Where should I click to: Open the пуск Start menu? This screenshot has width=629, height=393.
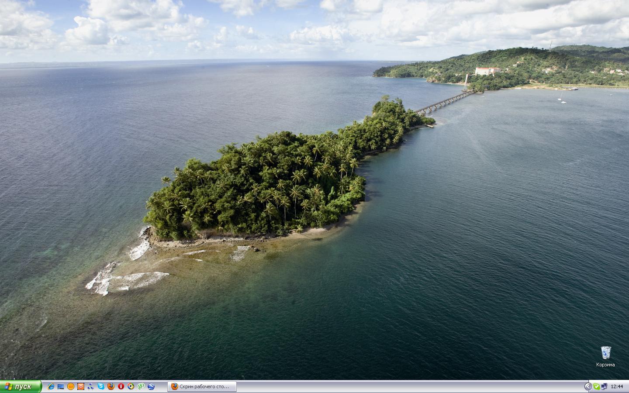21,386
